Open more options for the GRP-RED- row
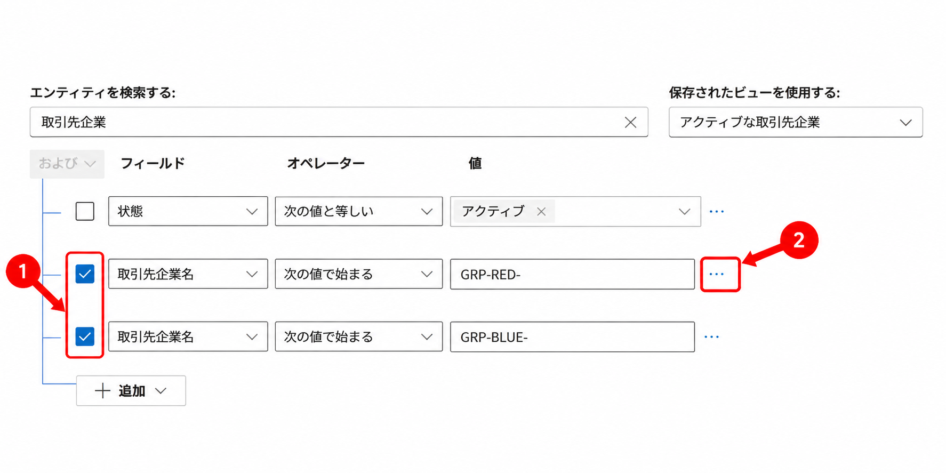Viewport: 946px width, 473px height. [717, 274]
